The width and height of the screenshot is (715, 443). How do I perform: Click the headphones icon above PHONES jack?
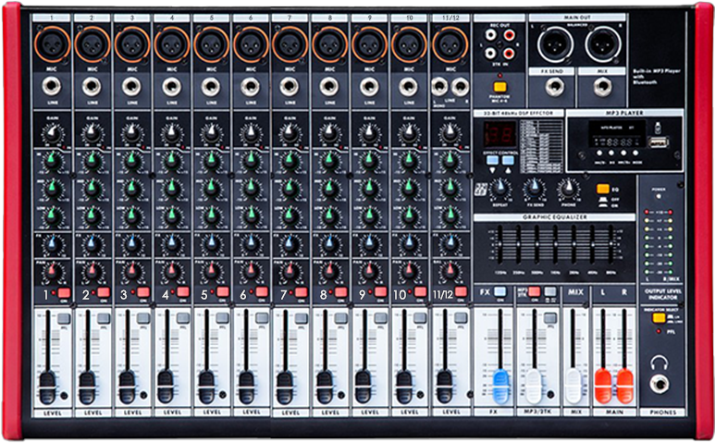point(659,363)
